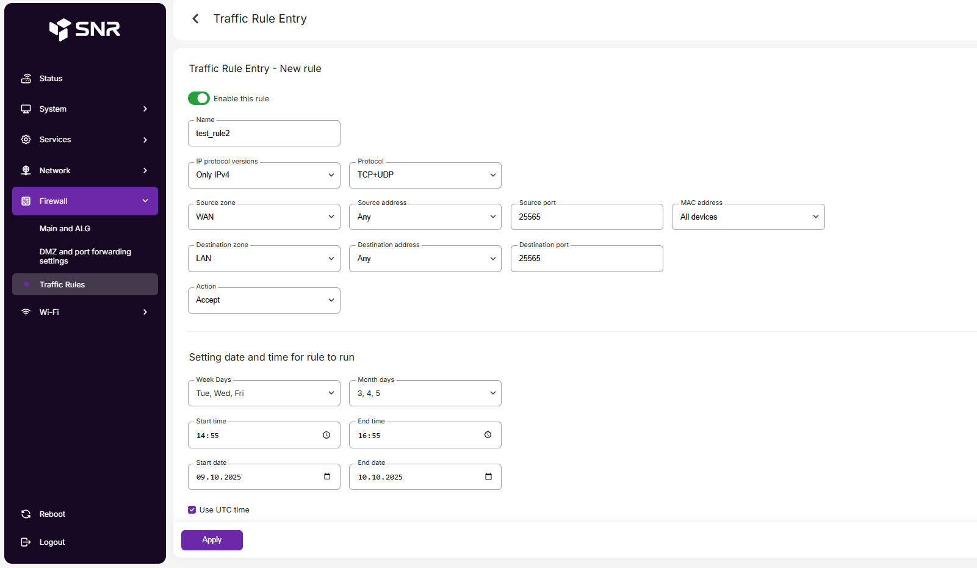Click the back arrow next to Traffic Rule Entry
Screen dimensions: 977x568
(x=195, y=19)
